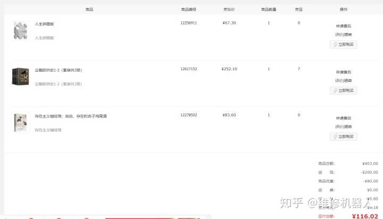Click 立即购买 button for 人生拼图版
This screenshot has width=383, height=219.
[x=344, y=45]
